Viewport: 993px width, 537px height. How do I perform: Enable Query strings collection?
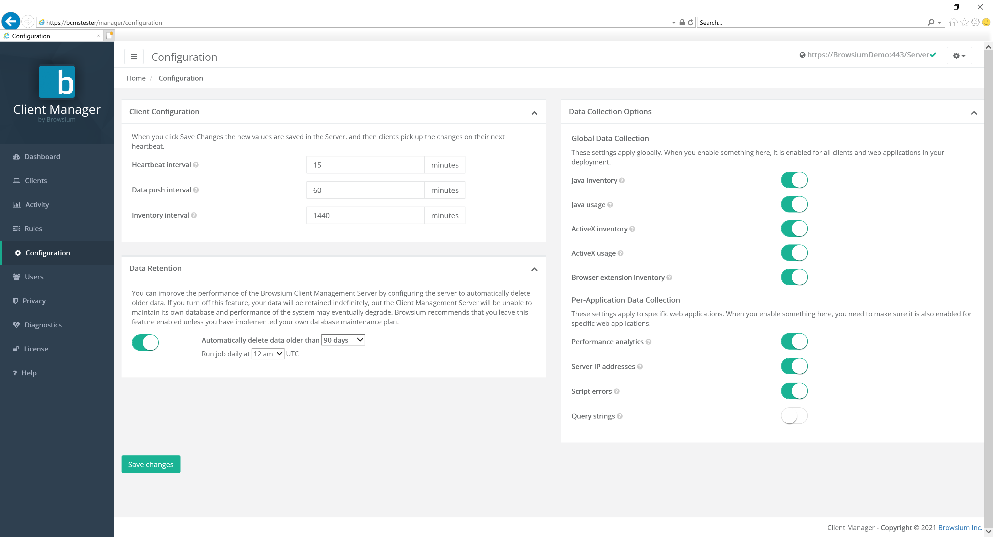click(x=794, y=416)
